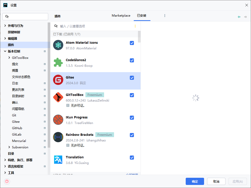The image size is (251, 188).
Task: Open the plugins gear options menu icon
Action: point(165,16)
